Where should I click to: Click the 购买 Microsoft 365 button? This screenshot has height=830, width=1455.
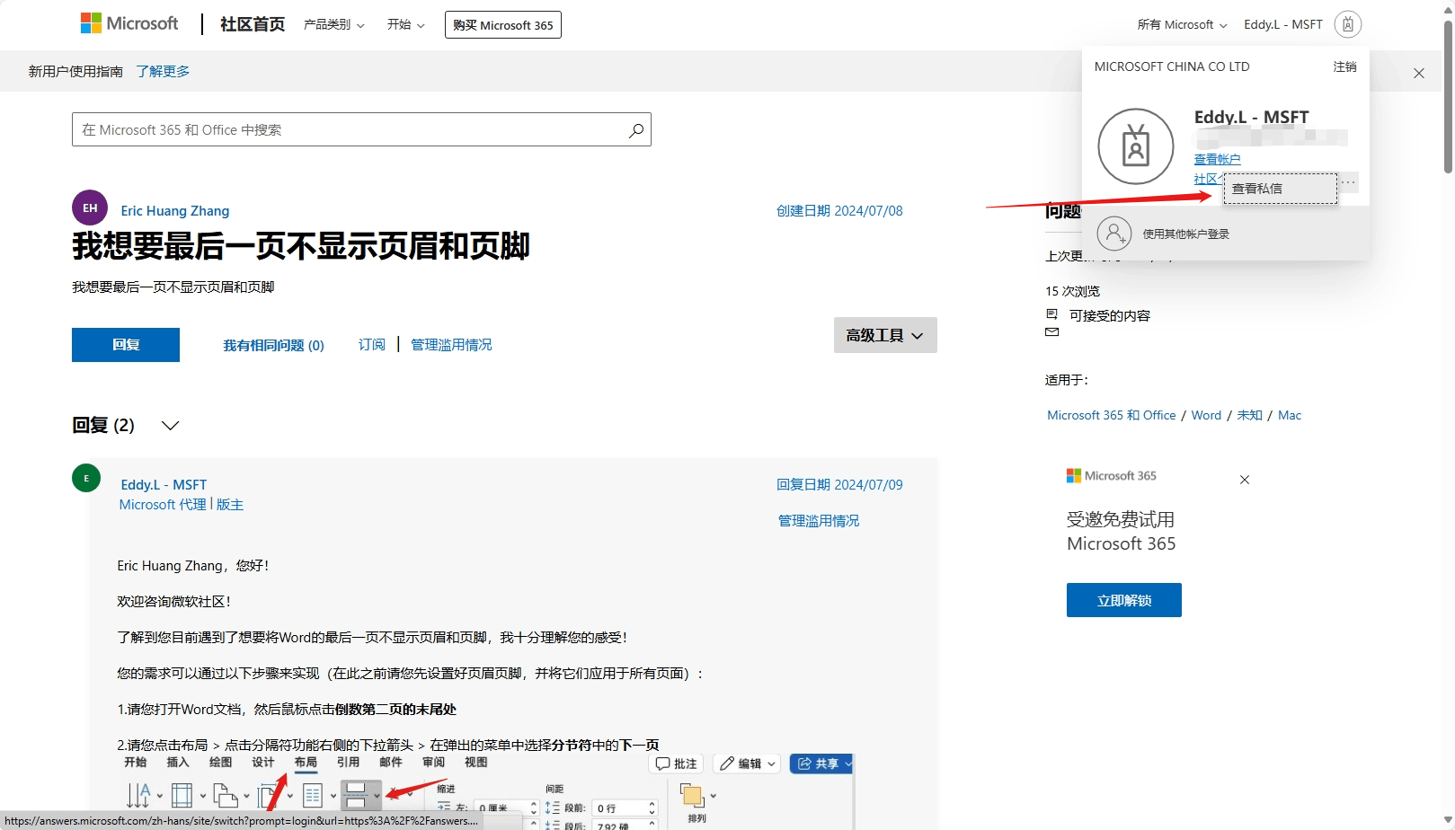coord(503,25)
